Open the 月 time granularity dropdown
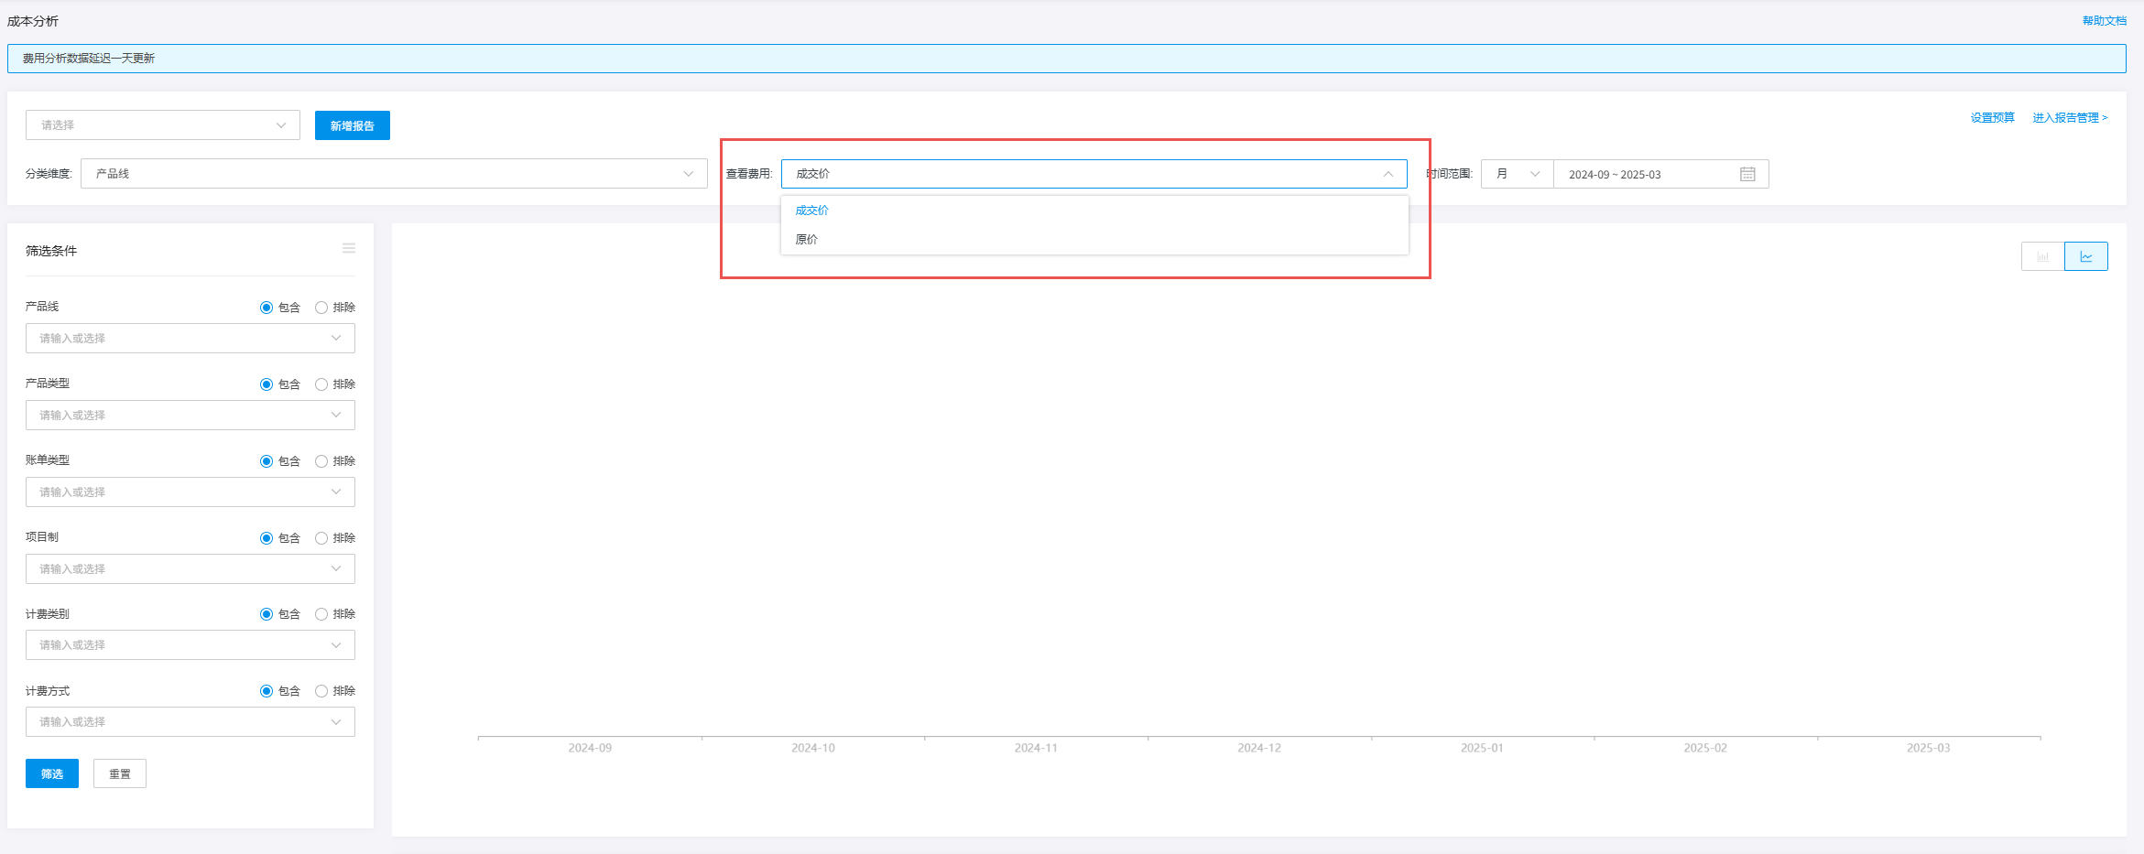This screenshot has width=2144, height=854. 1517,174
